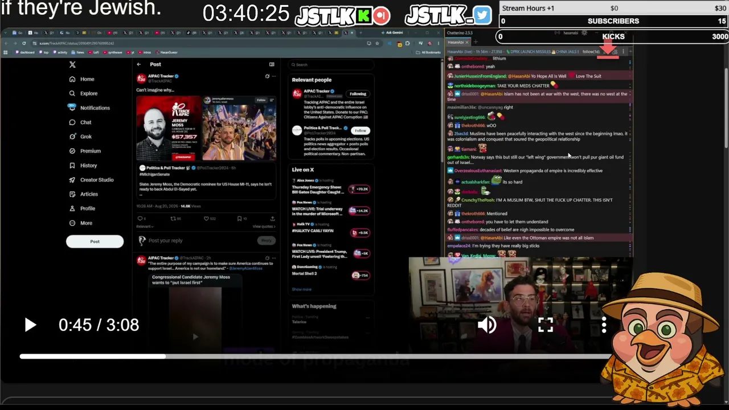Screen dimensions: 729x410
Task: Click the Twitter bird icon beside JSTLK
Action: click(482, 15)
